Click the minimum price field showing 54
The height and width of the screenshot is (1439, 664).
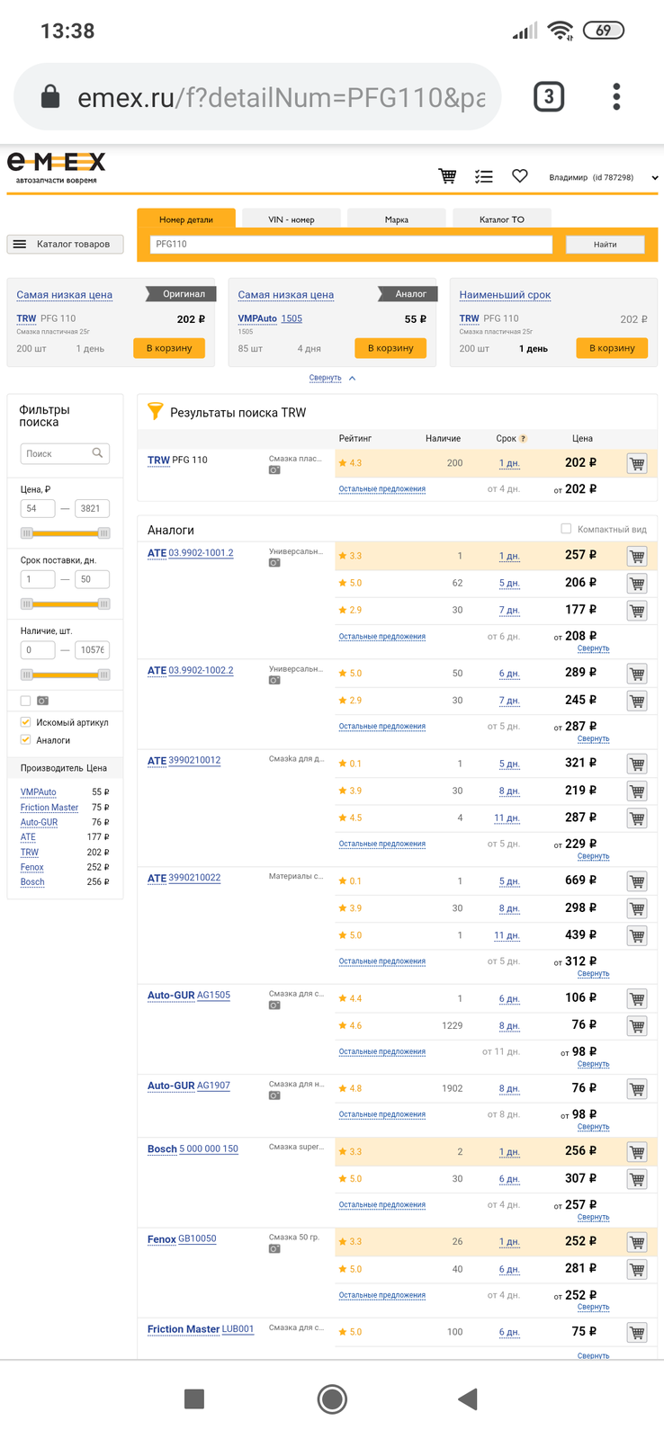[x=38, y=508]
